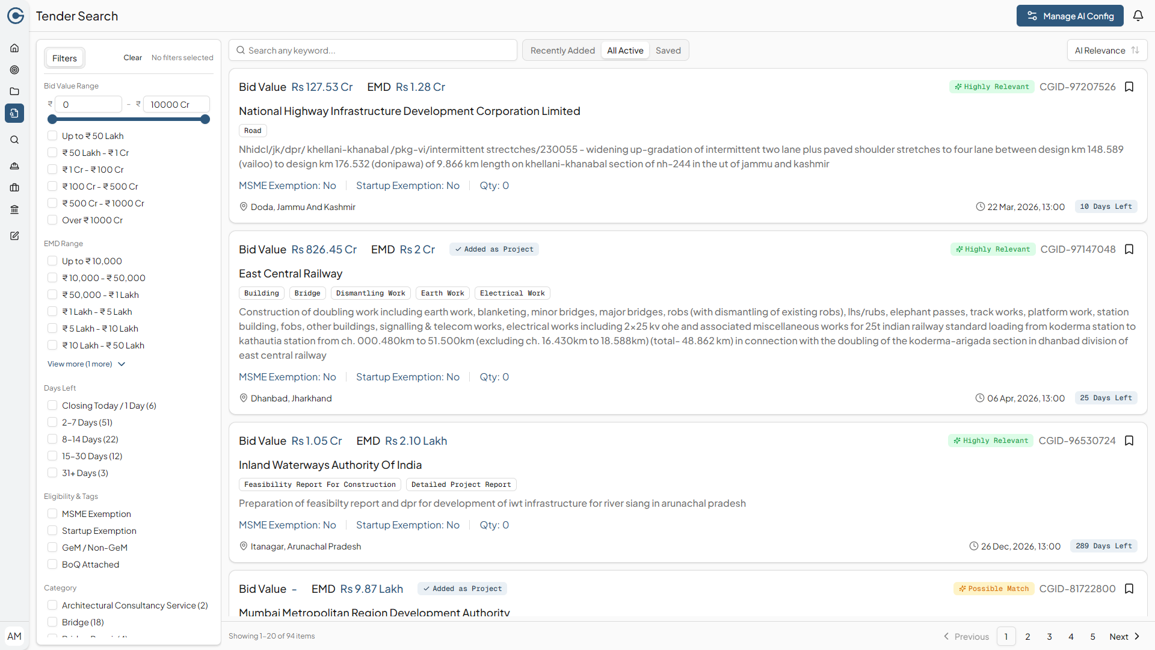Click the maximum bid value 10000 Cr input
Image resolution: width=1155 pixels, height=650 pixels.
point(176,104)
